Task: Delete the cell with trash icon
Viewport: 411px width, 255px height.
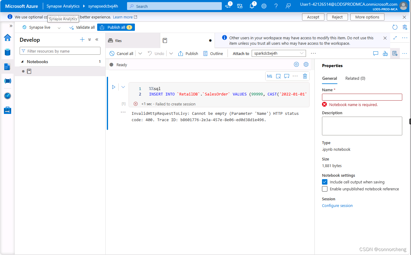Action: coord(305,76)
